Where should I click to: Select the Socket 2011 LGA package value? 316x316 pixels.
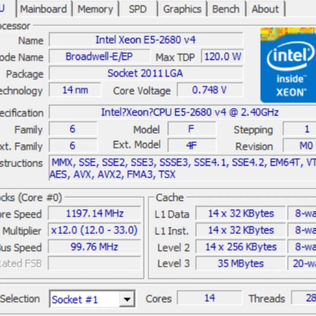146,73
